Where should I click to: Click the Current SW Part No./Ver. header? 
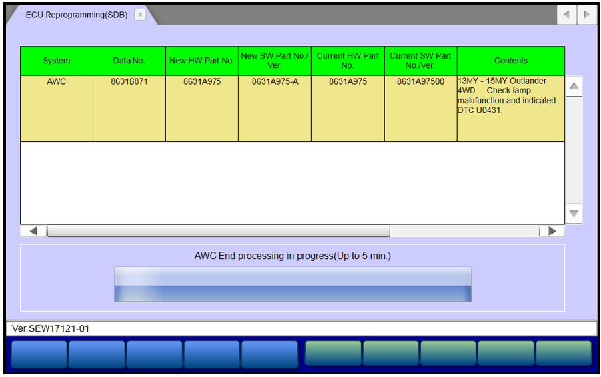point(420,61)
